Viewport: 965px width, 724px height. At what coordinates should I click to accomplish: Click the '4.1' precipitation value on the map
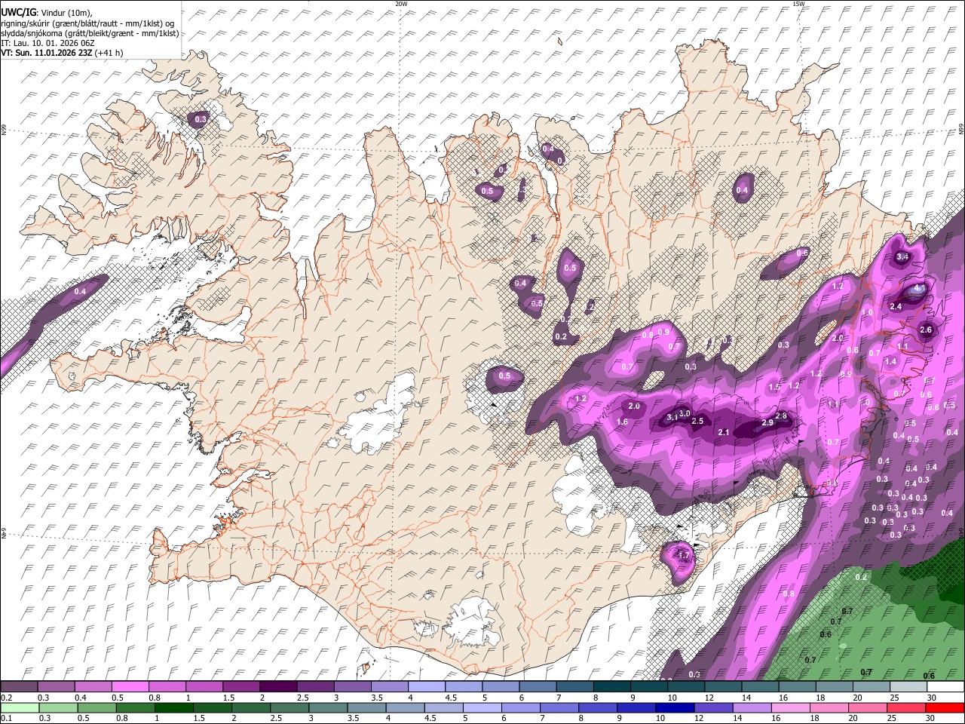(x=919, y=288)
